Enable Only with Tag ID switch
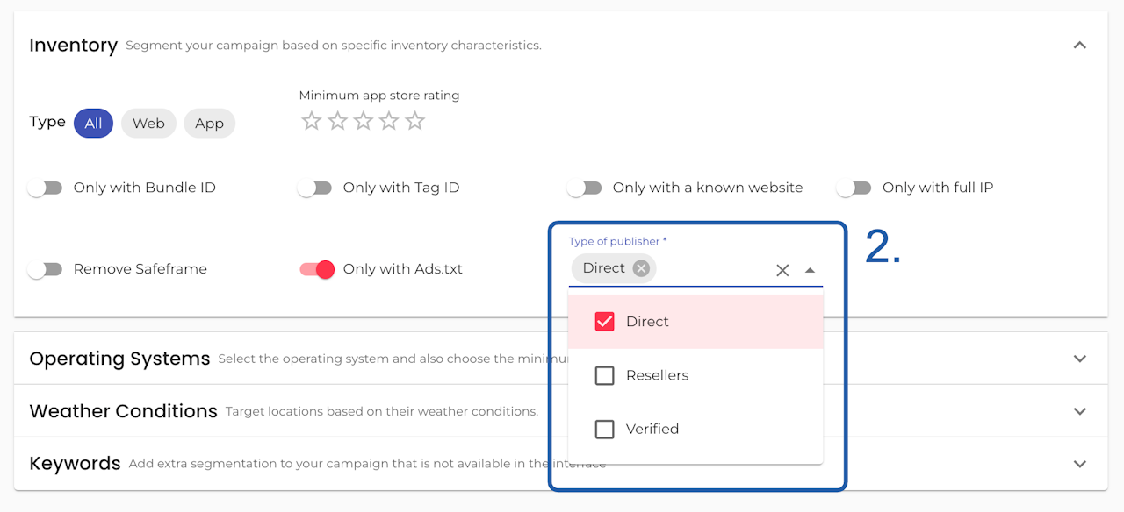The image size is (1124, 512). [315, 188]
